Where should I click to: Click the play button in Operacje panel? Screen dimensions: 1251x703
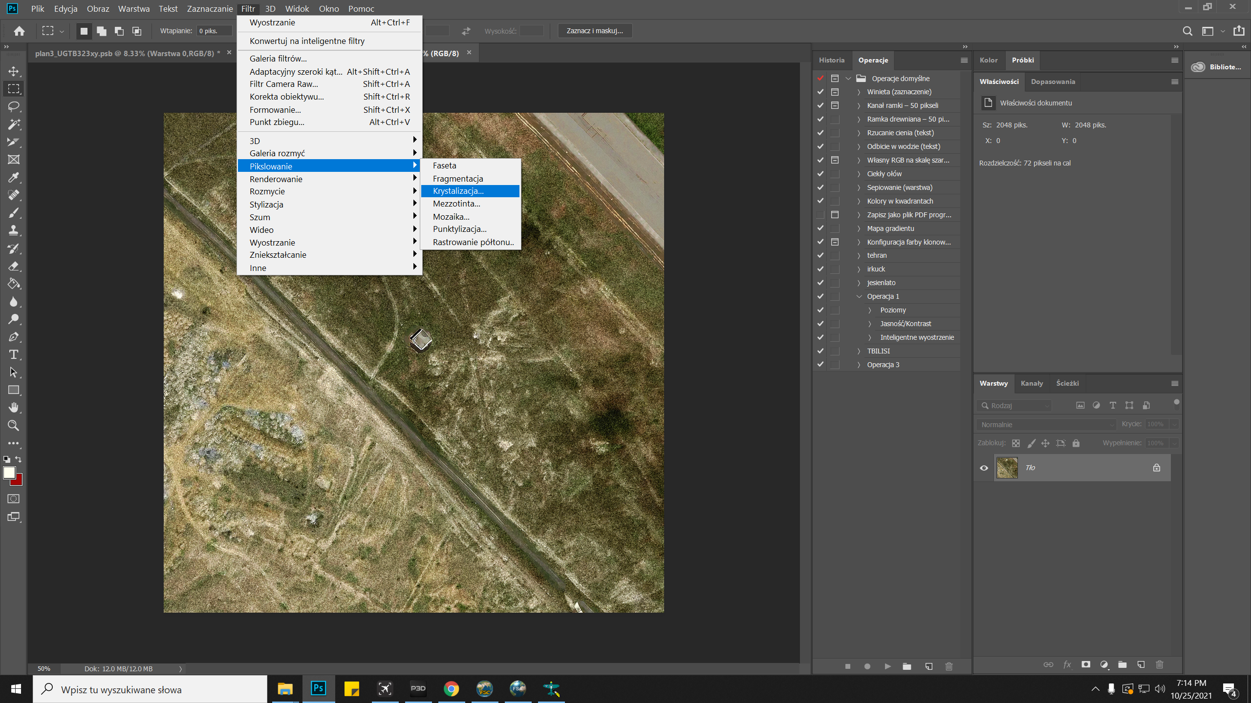(x=887, y=666)
